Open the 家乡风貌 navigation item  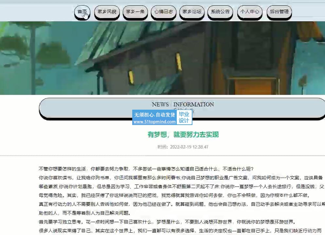pyautogui.click(x=107, y=12)
